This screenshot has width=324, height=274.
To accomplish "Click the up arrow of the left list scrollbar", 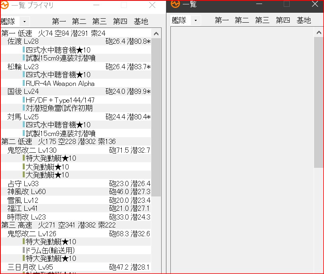I will coord(156,34).
